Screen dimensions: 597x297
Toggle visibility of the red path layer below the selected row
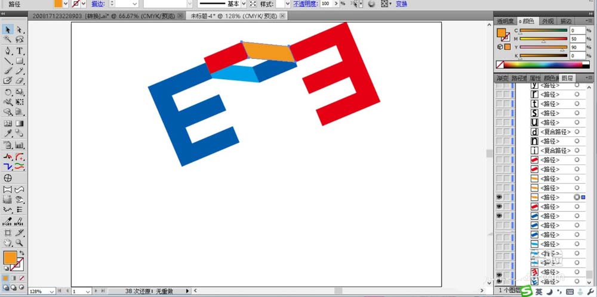point(498,207)
